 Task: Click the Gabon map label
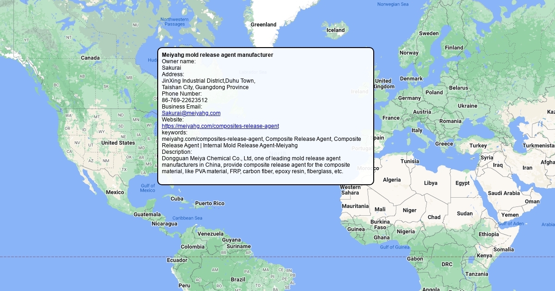[415, 259]
